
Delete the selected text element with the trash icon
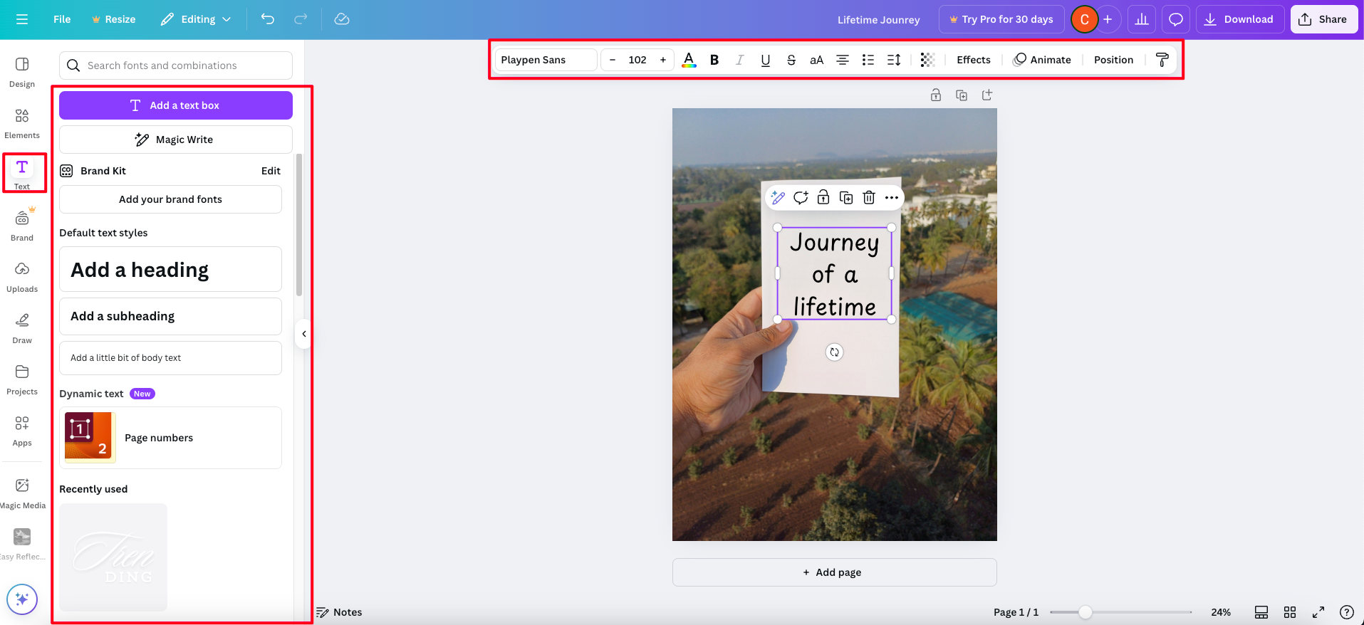tap(869, 198)
